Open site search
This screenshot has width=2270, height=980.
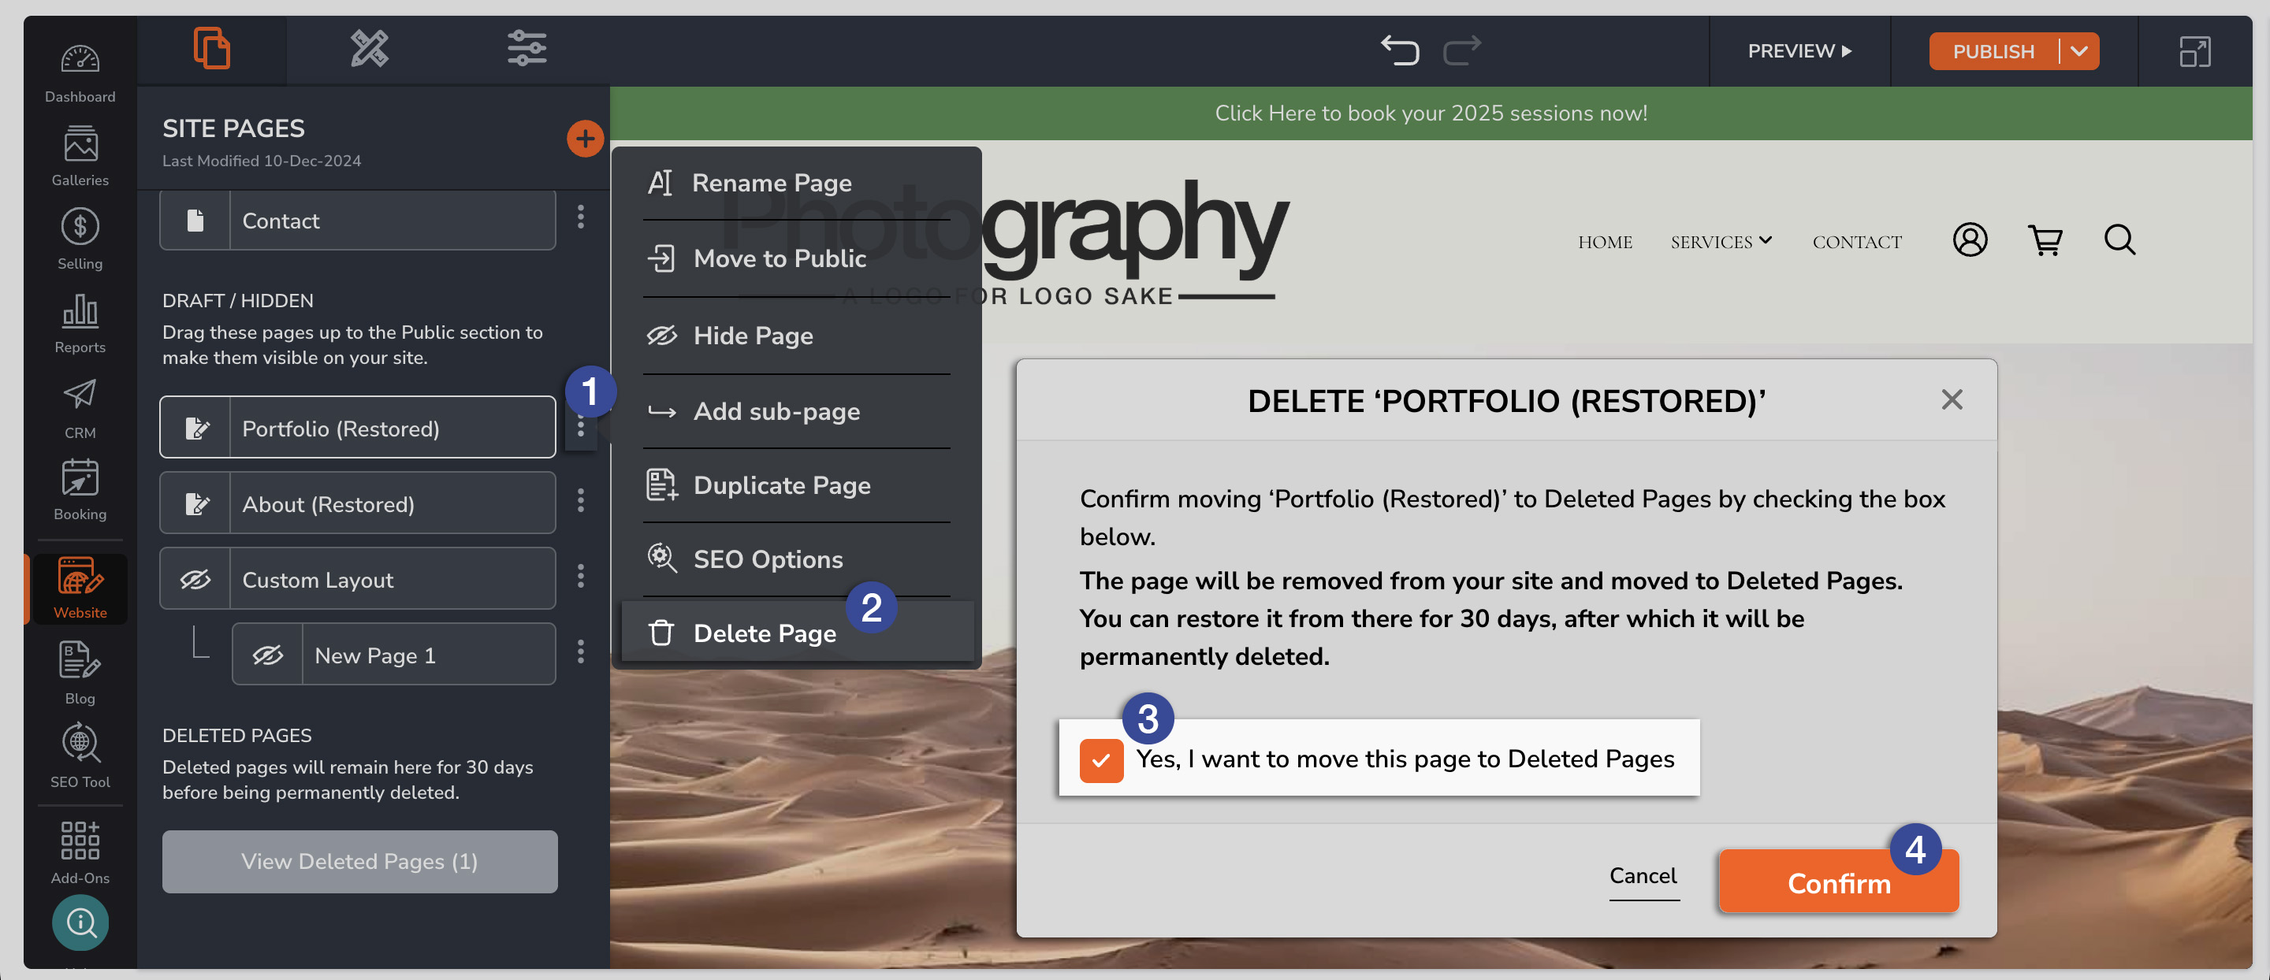pos(2119,239)
